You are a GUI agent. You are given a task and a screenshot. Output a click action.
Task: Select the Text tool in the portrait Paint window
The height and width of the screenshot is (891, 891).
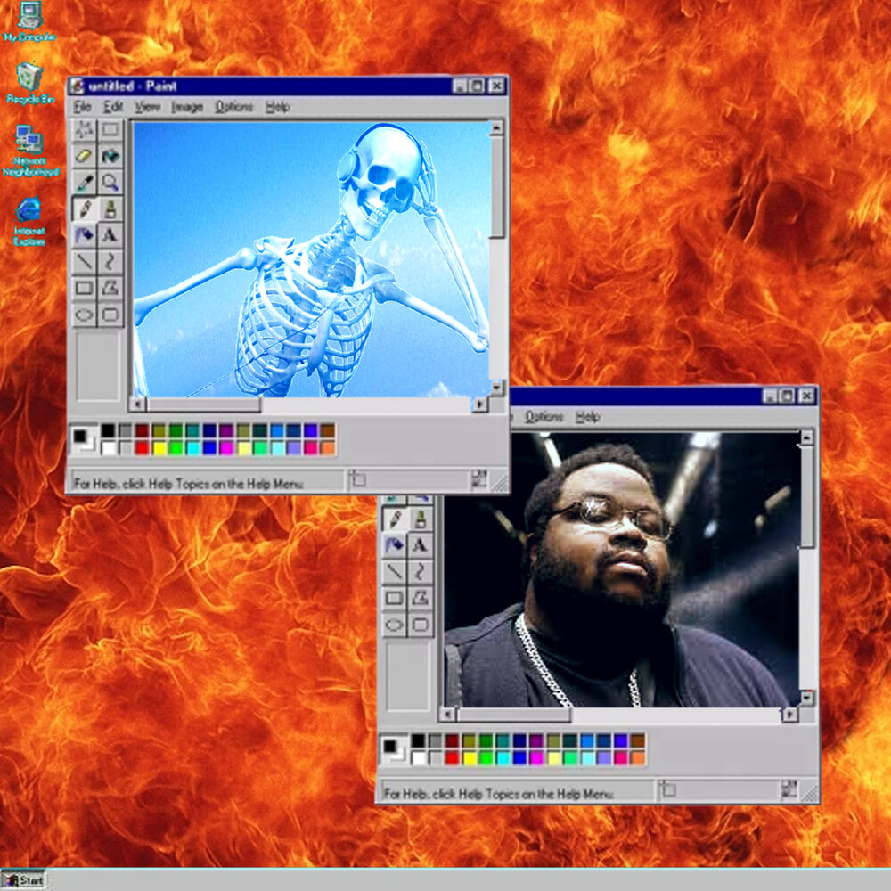(x=420, y=544)
